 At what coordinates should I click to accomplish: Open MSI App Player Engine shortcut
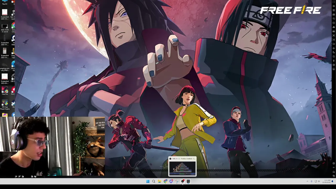[x=5, y=105]
